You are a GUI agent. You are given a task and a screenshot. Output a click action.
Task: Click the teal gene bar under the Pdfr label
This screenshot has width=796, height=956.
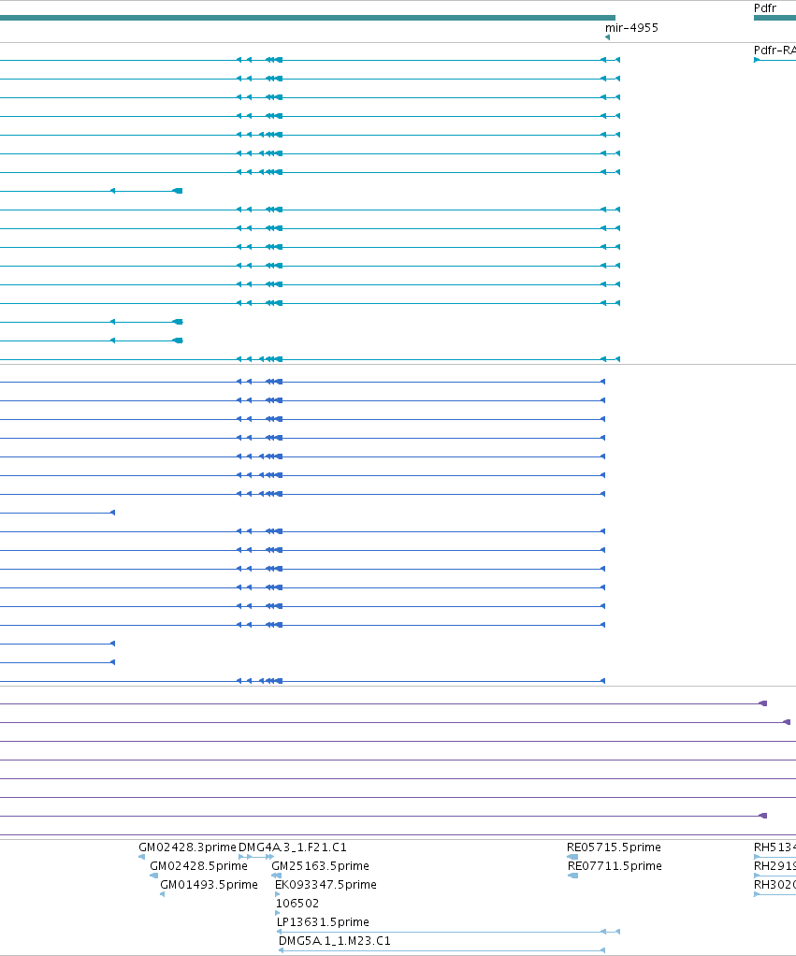(774, 18)
